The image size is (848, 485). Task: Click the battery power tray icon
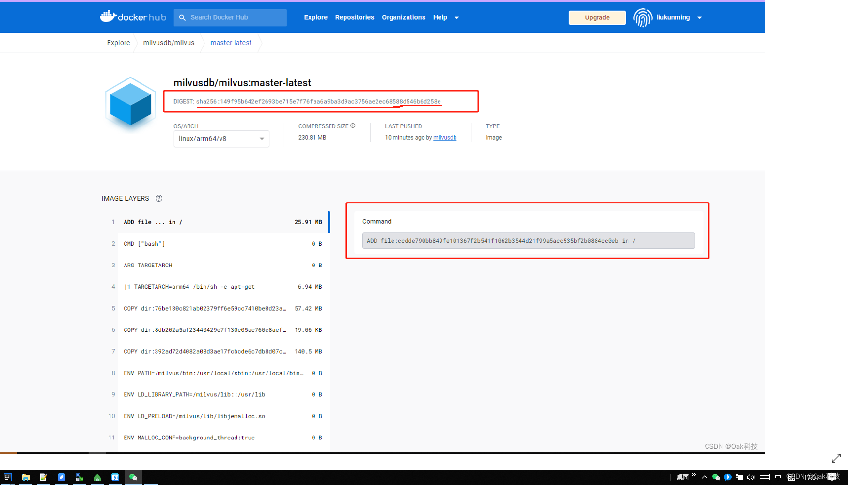[739, 477]
